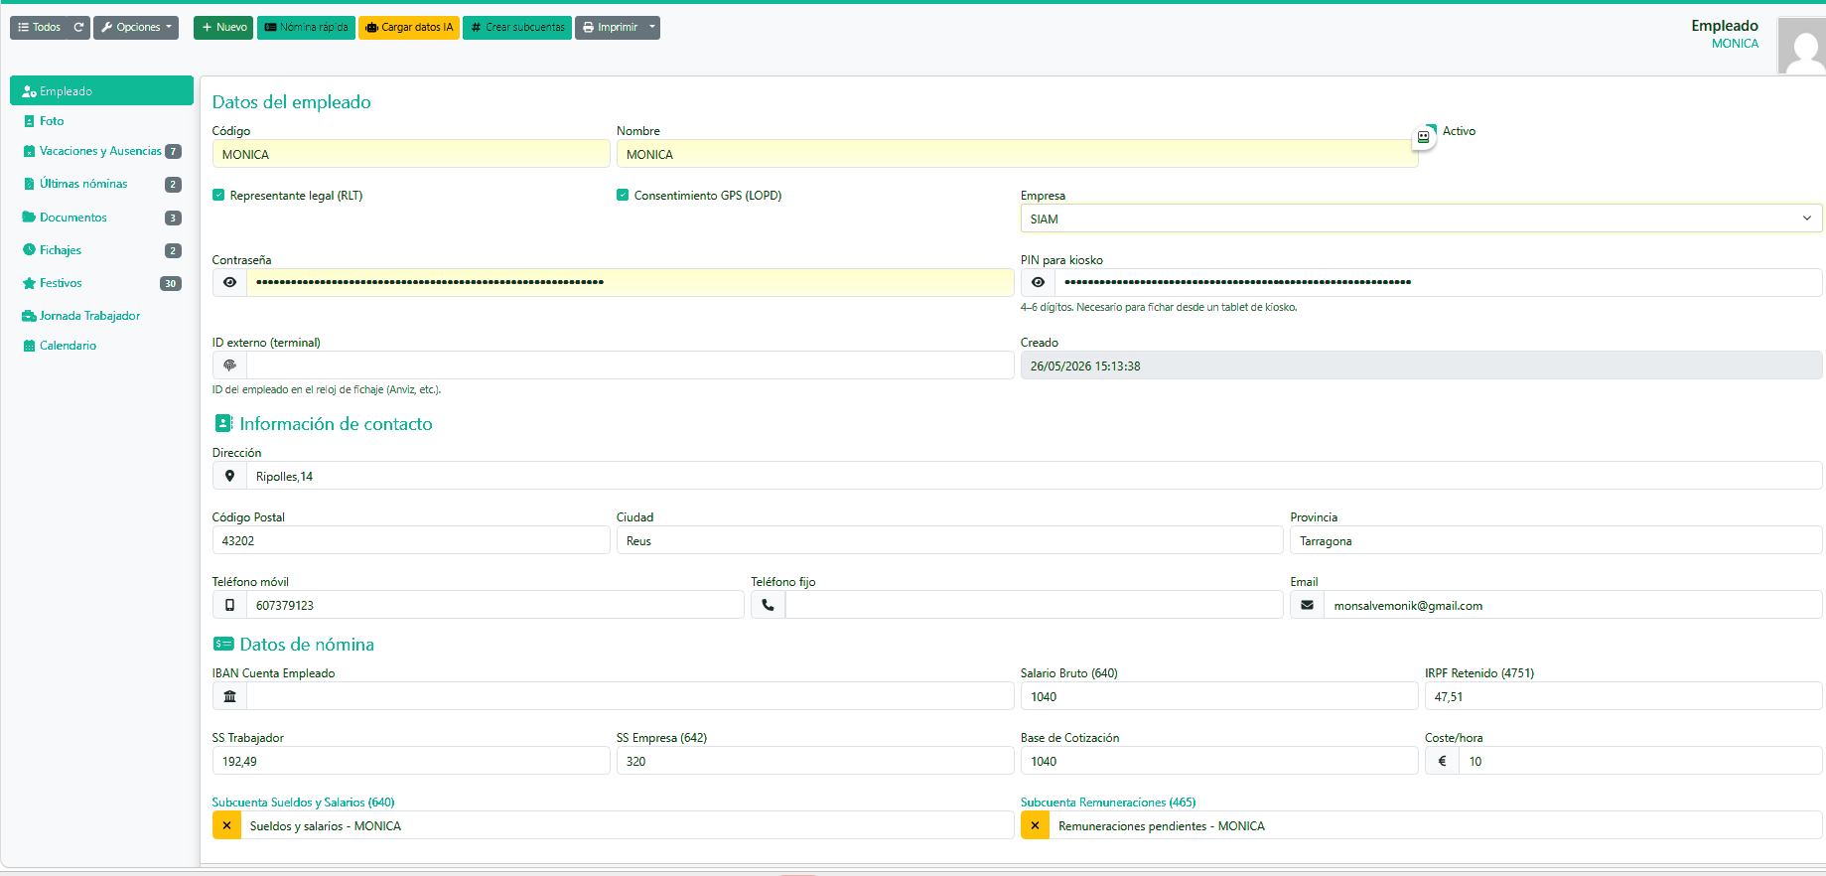1826x876 pixels.
Task: Open the Imprimir dropdown arrow
Action: [652, 28]
